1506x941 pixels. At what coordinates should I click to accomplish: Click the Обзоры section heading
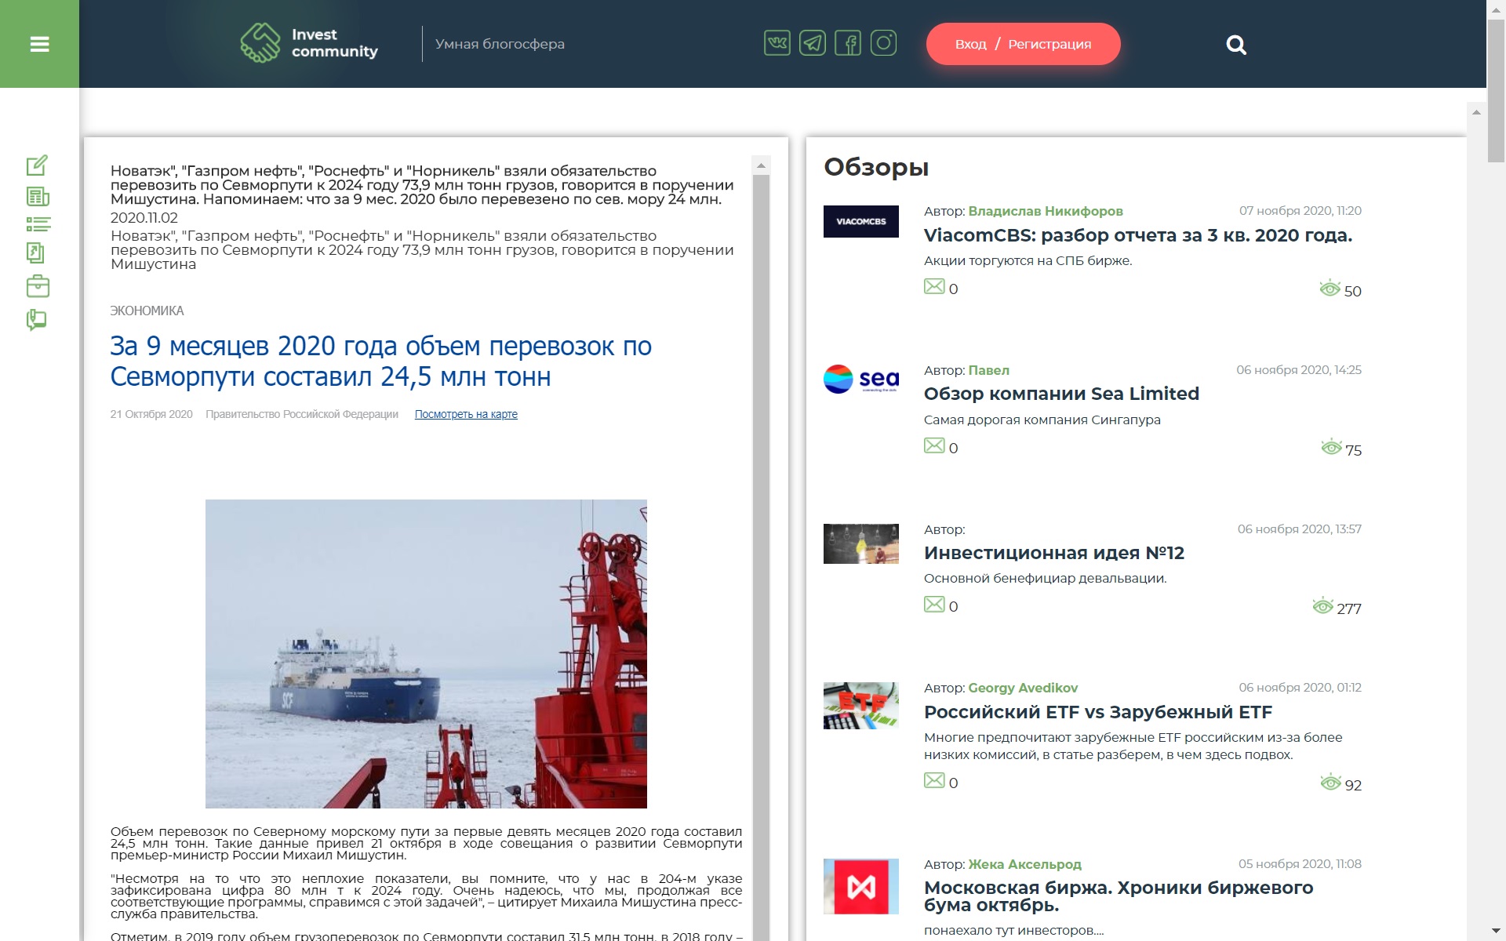(876, 167)
